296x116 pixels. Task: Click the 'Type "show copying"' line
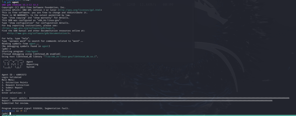[36, 18]
